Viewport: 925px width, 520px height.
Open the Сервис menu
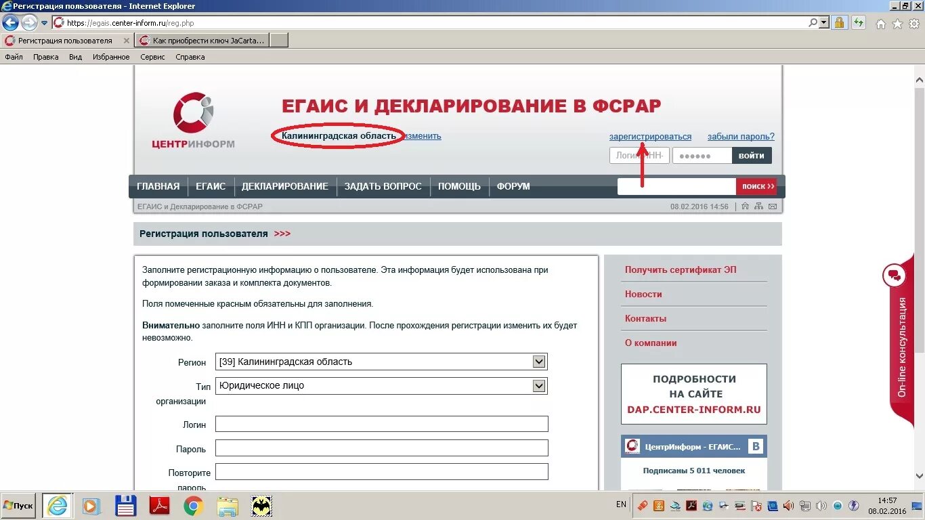[152, 57]
